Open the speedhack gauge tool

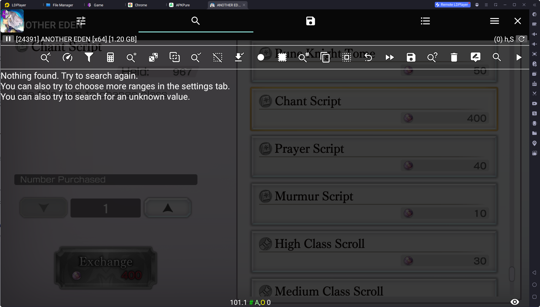click(x=67, y=57)
